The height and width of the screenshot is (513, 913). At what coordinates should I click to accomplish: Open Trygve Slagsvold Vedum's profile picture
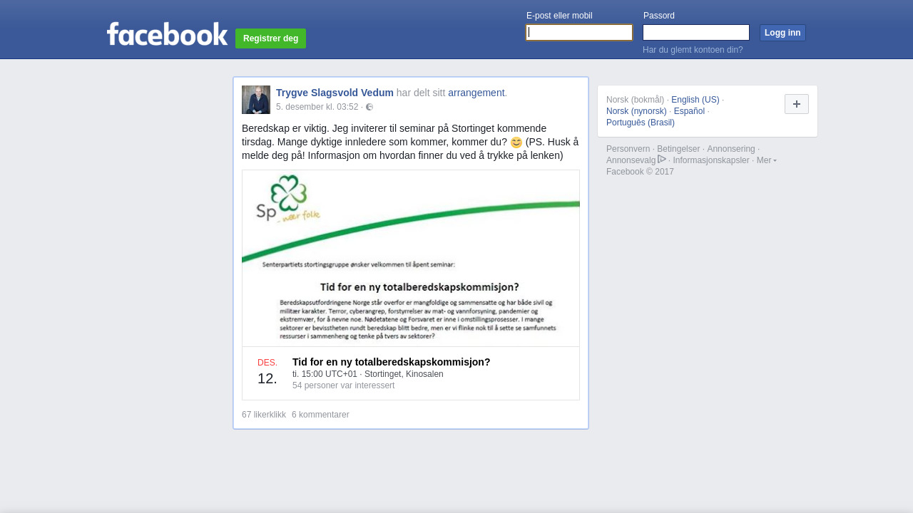point(256,100)
